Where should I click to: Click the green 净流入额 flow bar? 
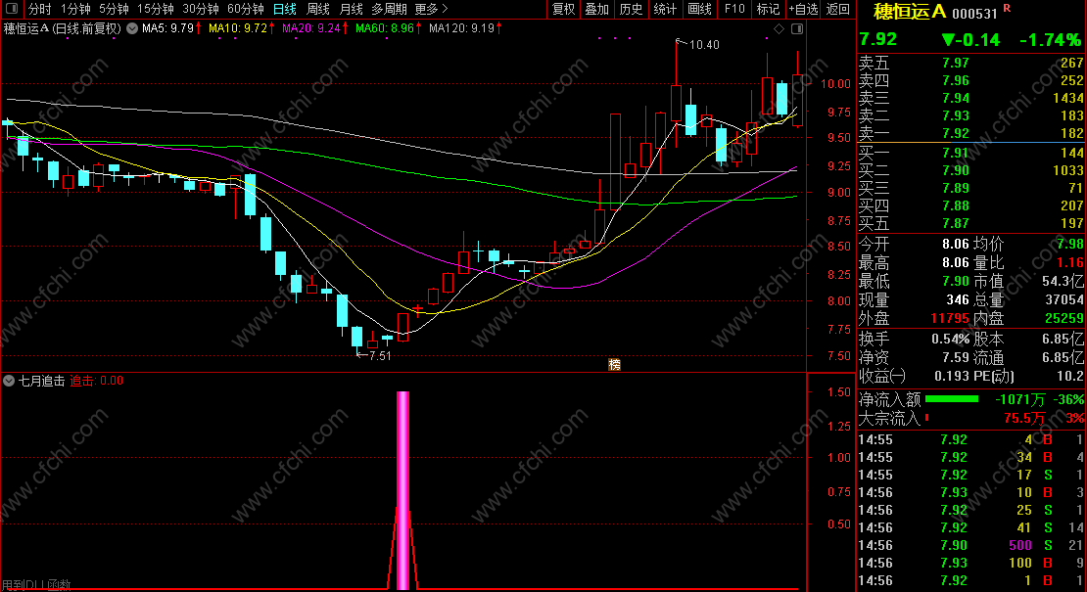click(952, 399)
